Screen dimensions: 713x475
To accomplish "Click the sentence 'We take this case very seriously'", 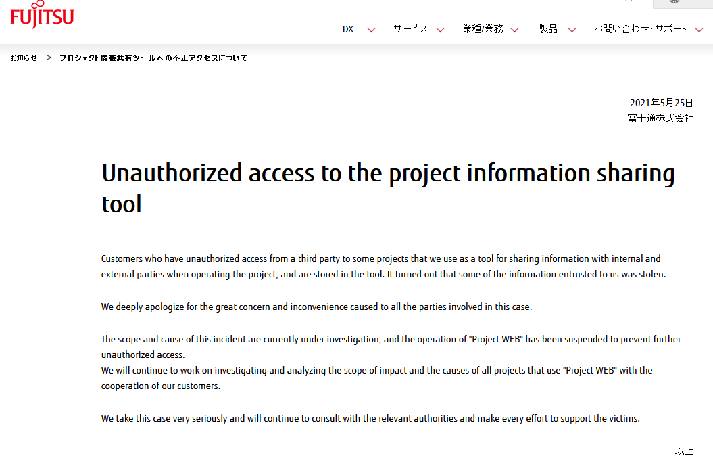I will (370, 418).
